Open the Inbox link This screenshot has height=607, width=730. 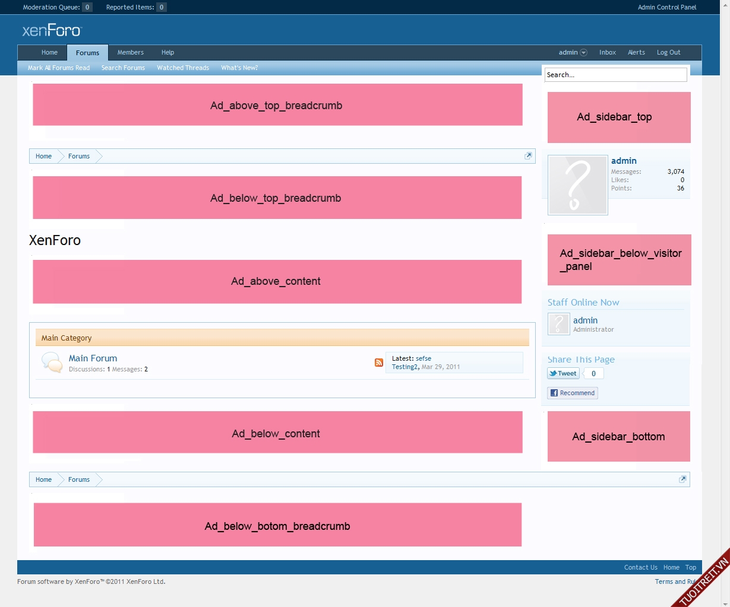click(x=607, y=53)
